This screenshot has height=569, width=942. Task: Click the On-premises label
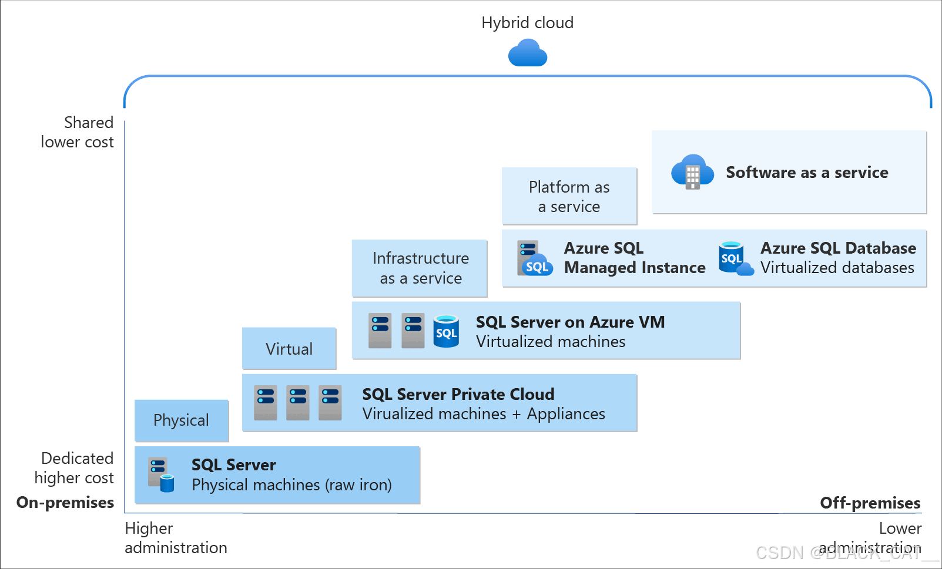(65, 503)
